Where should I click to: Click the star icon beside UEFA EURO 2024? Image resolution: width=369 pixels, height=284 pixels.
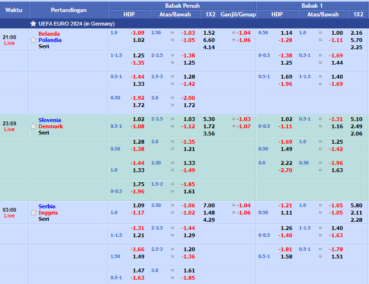33,24
